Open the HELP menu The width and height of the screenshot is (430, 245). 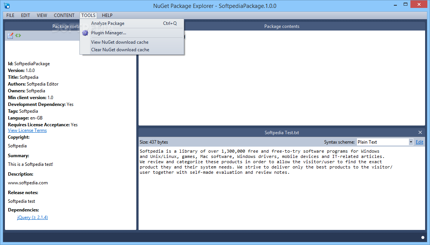[107, 15]
